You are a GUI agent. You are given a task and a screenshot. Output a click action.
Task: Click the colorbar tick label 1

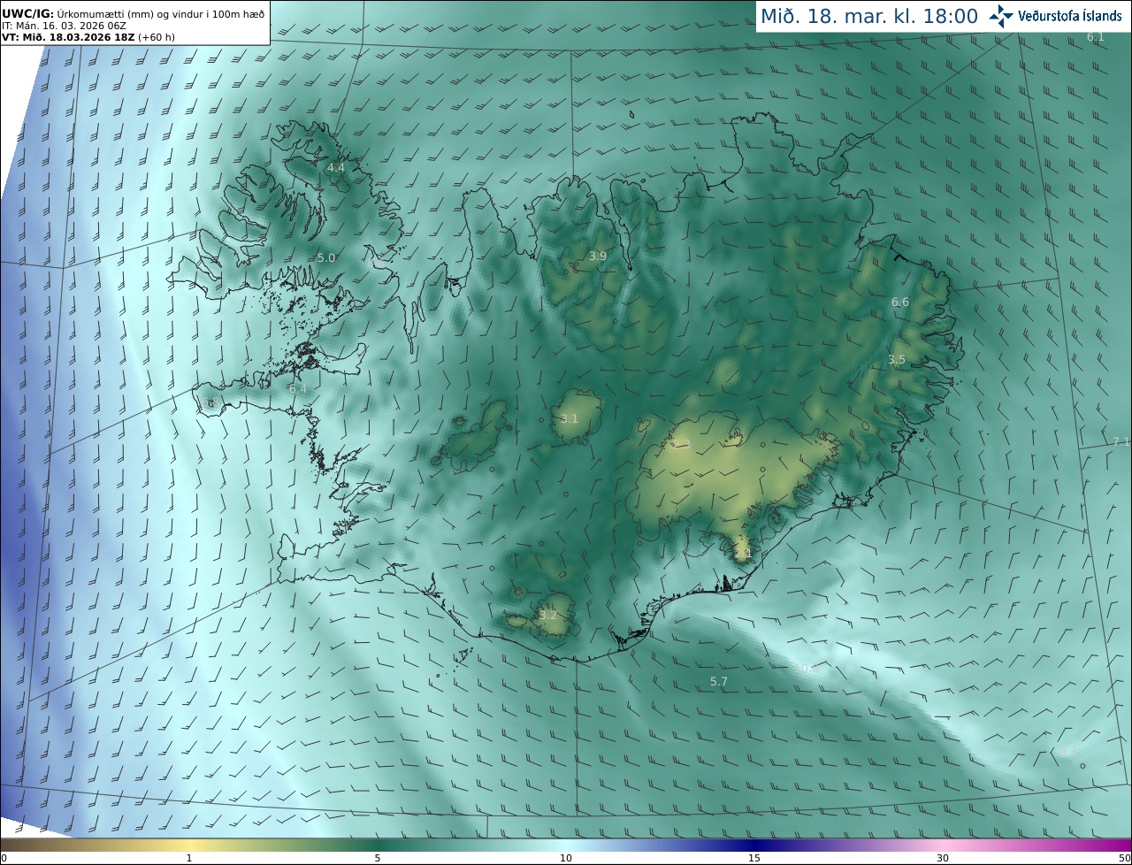[189, 858]
